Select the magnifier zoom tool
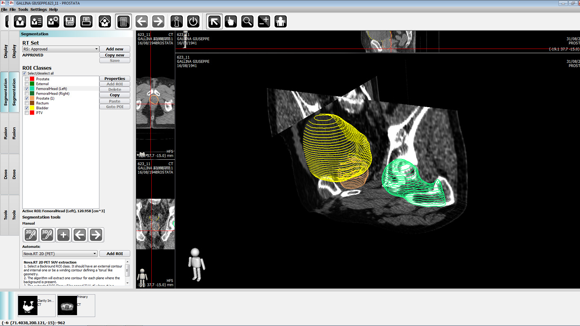The width and height of the screenshot is (580, 326). tap(247, 22)
